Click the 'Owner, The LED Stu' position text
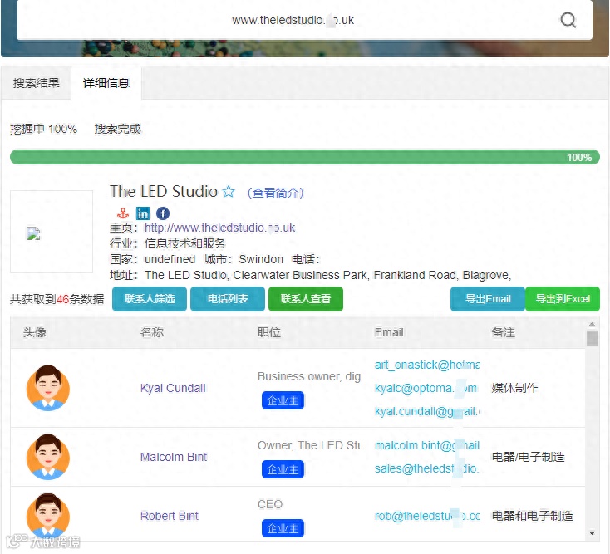Screen dimensions: 610x554 click(310, 445)
